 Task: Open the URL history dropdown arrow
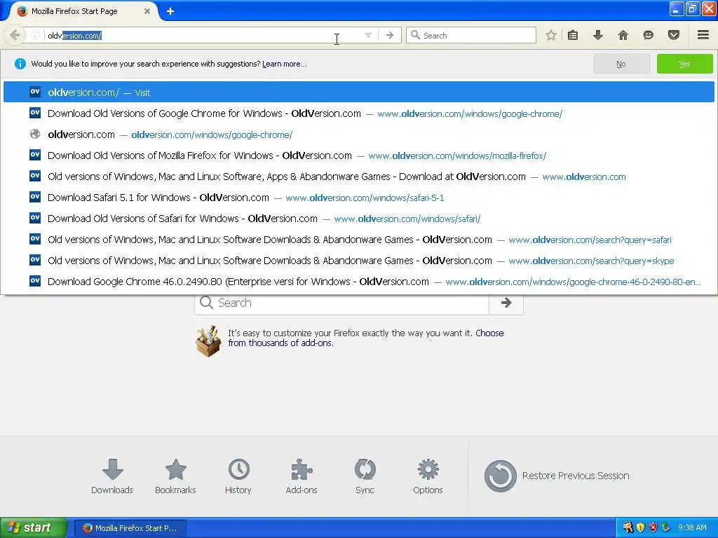coord(368,35)
